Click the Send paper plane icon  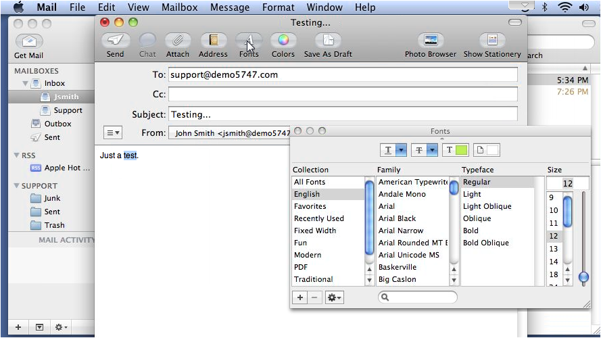[x=115, y=41]
